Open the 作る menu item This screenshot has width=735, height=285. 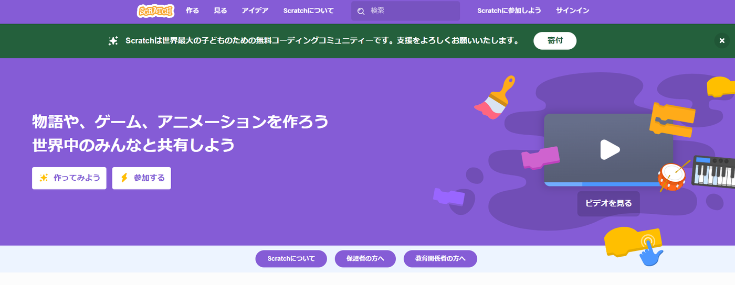tap(193, 10)
